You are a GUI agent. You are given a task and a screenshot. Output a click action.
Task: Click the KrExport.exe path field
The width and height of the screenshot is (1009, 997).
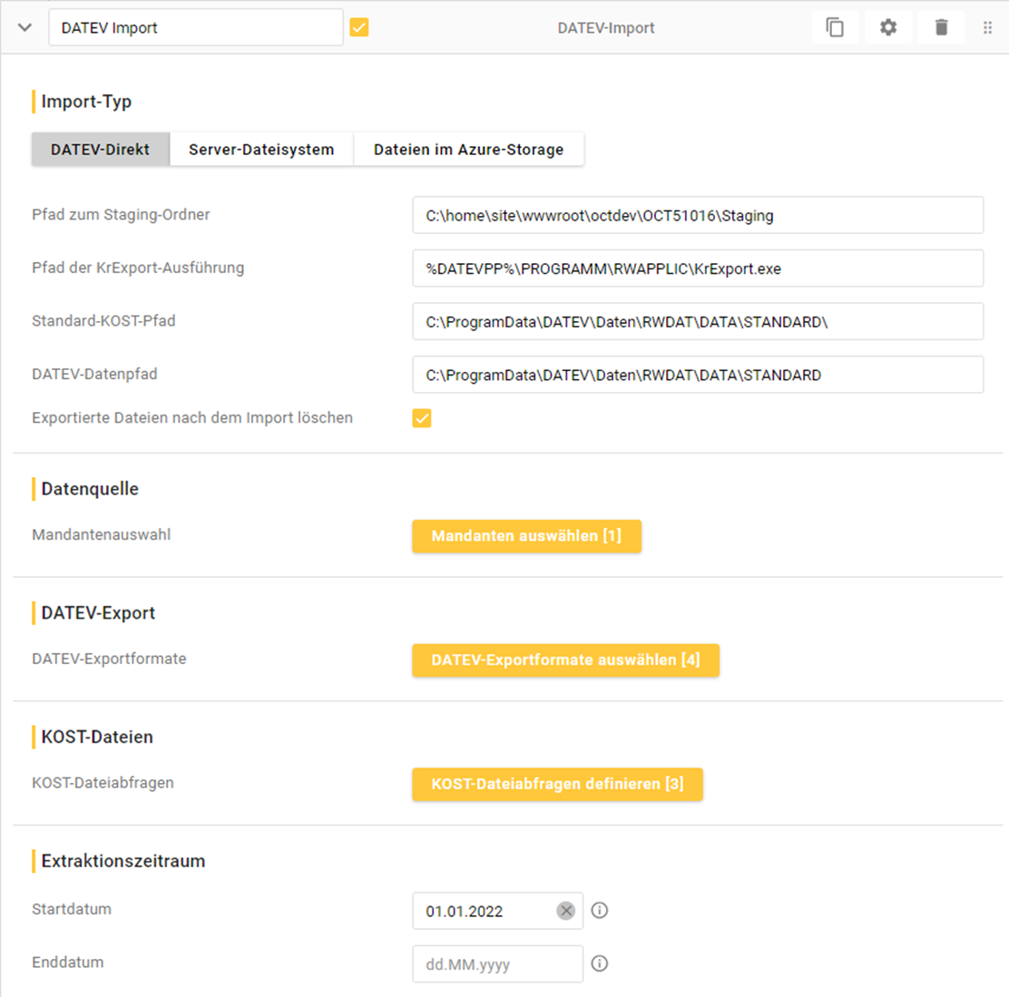[x=697, y=269]
